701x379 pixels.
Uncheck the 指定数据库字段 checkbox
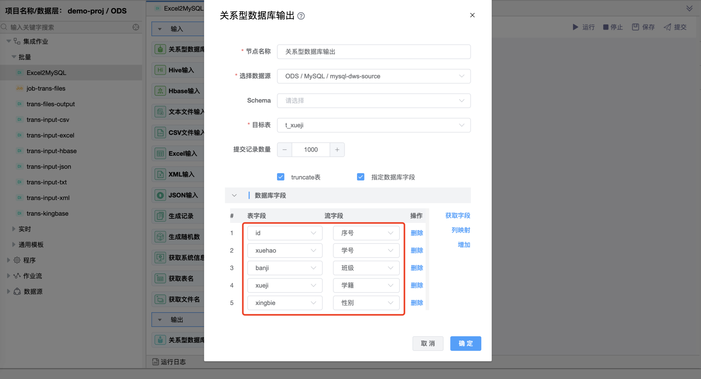click(361, 177)
